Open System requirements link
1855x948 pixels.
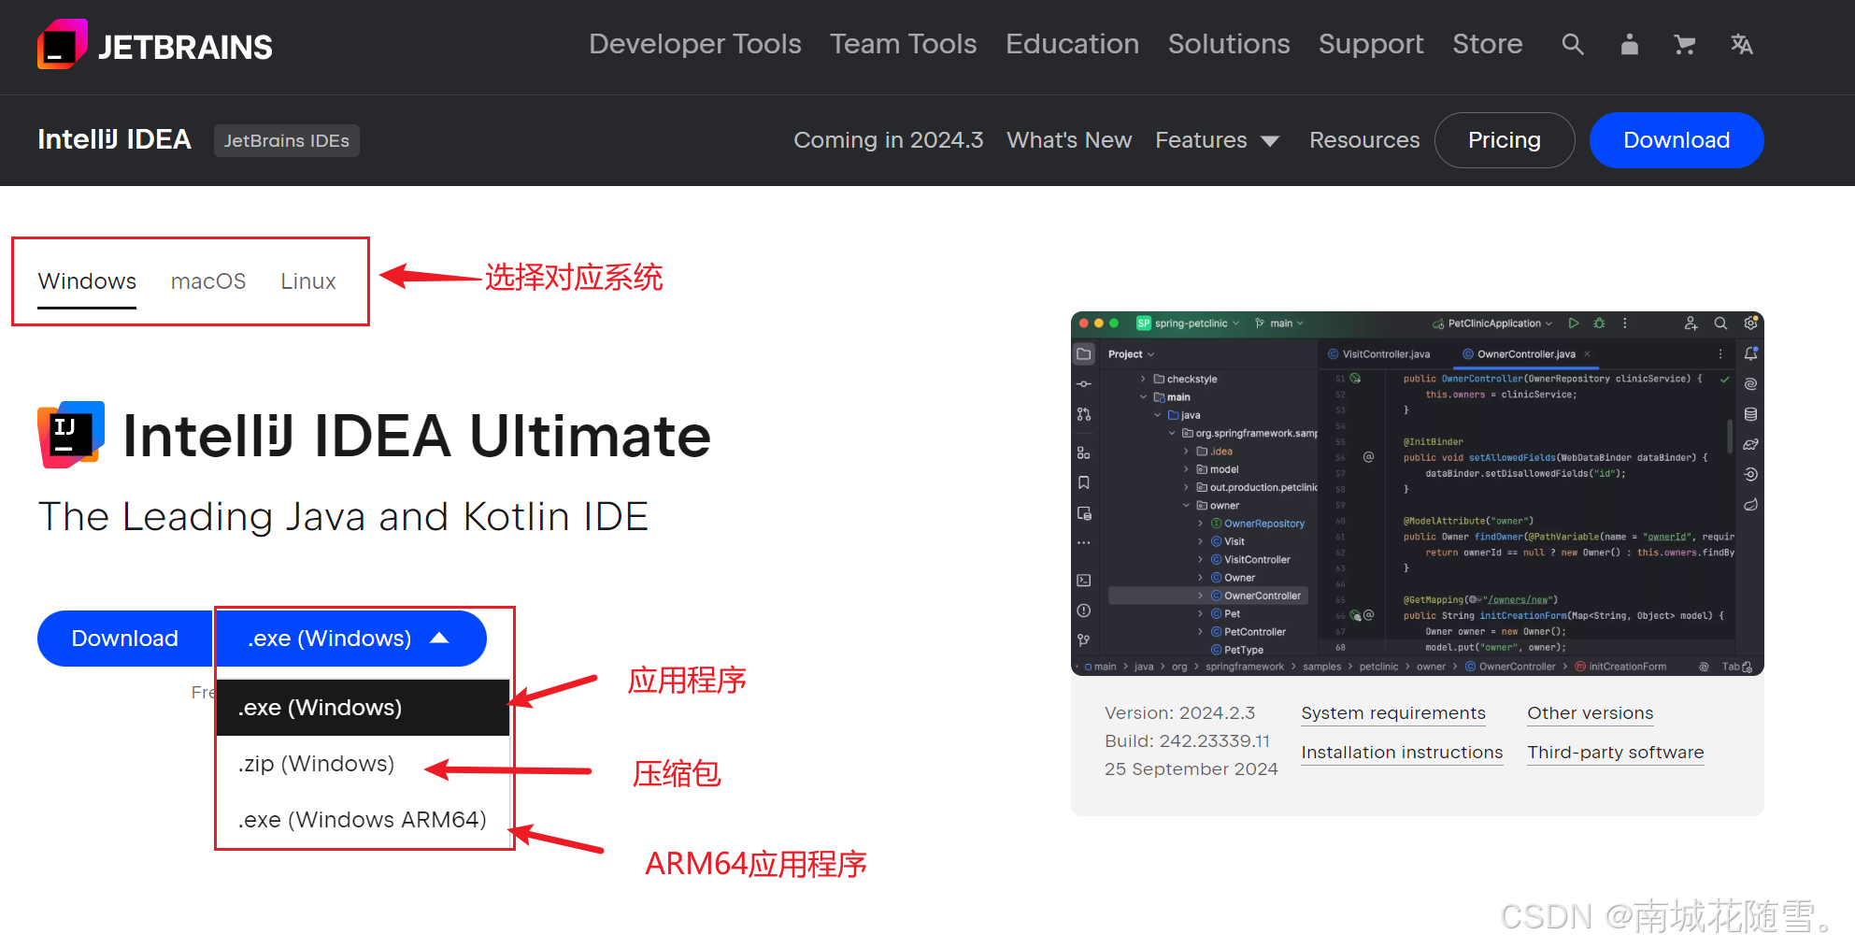pos(1393,713)
